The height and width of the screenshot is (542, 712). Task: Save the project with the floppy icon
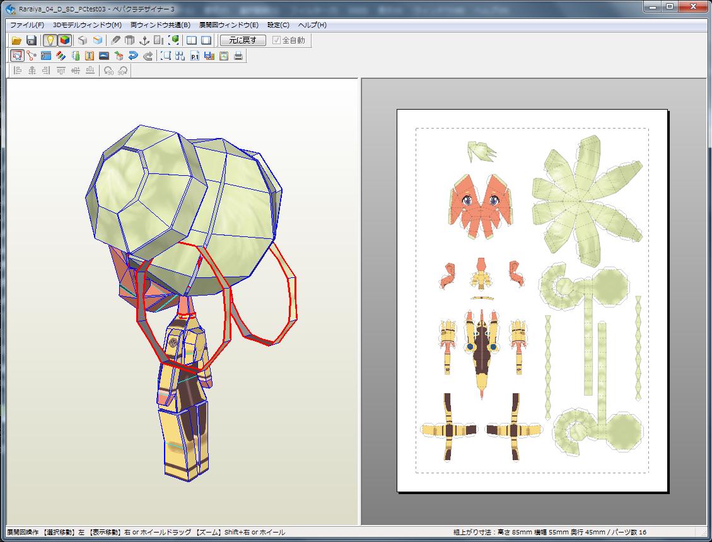(31, 40)
